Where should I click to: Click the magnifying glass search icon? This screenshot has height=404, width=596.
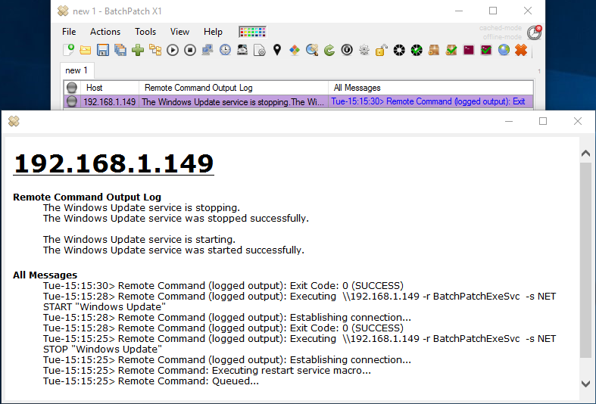(312, 50)
